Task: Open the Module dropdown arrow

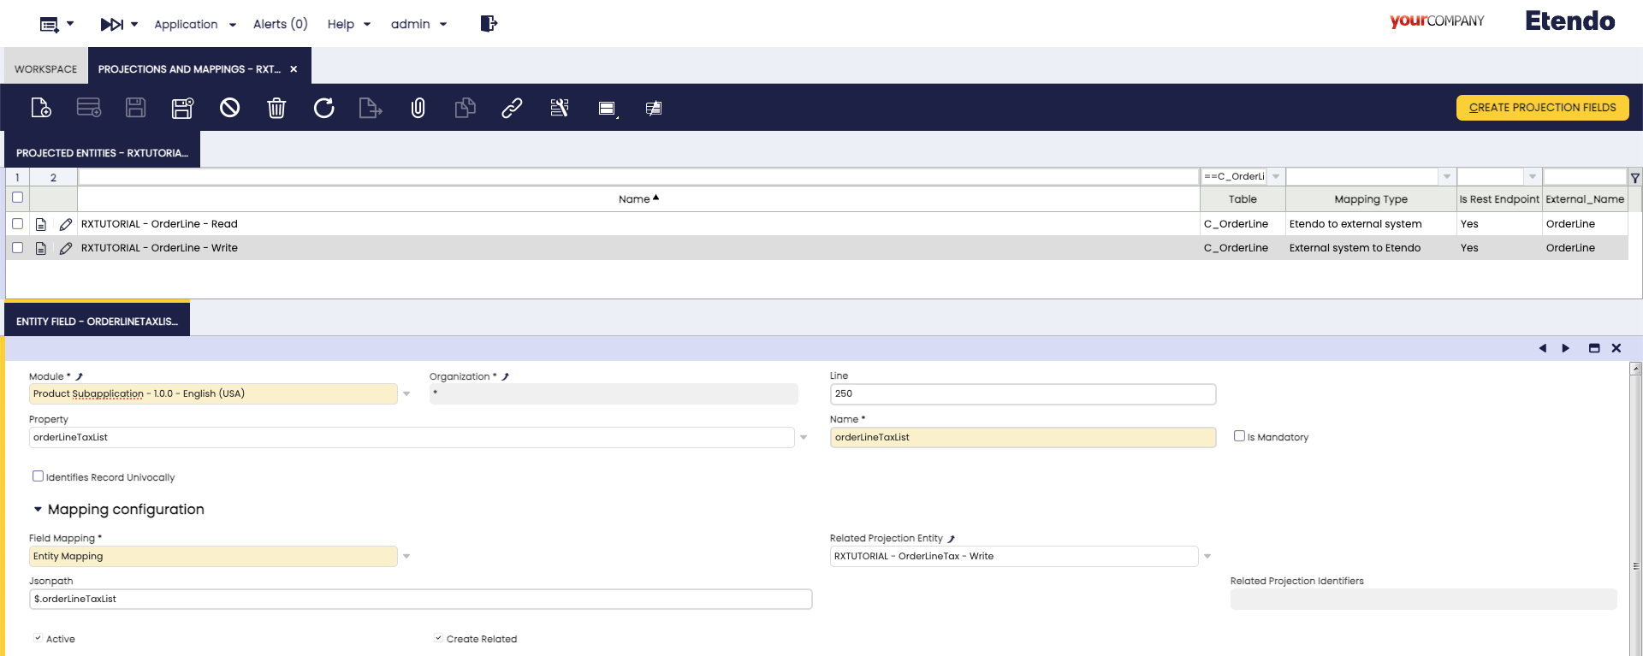Action: pos(406,394)
